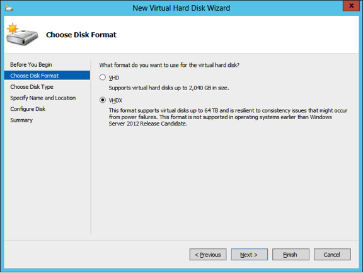Image resolution: width=363 pixels, height=273 pixels.
Task: Cancel the virtual hard disk wizard
Action: click(332, 255)
